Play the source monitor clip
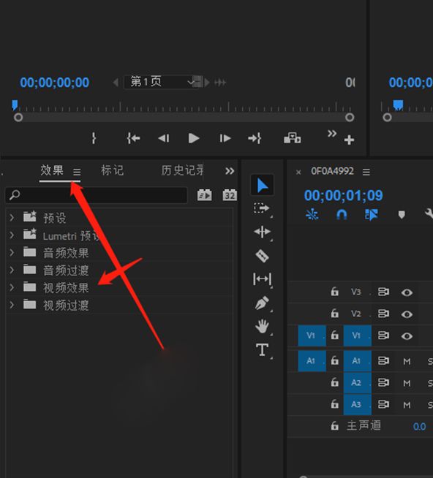The width and height of the screenshot is (433, 478). tap(194, 138)
